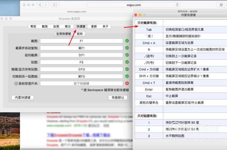Click the 延时截屏 hotkey field
227x150 pixels.
click(x=81, y=55)
